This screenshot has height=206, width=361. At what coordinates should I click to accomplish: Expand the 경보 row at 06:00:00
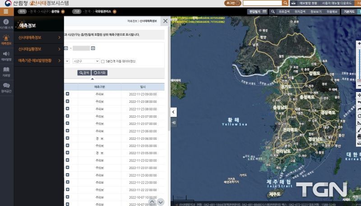pos(67,138)
